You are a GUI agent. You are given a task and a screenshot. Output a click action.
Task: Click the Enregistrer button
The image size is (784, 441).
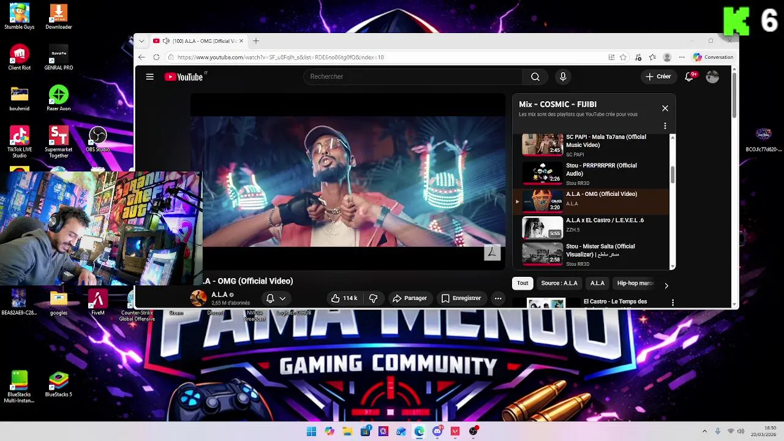tap(461, 298)
